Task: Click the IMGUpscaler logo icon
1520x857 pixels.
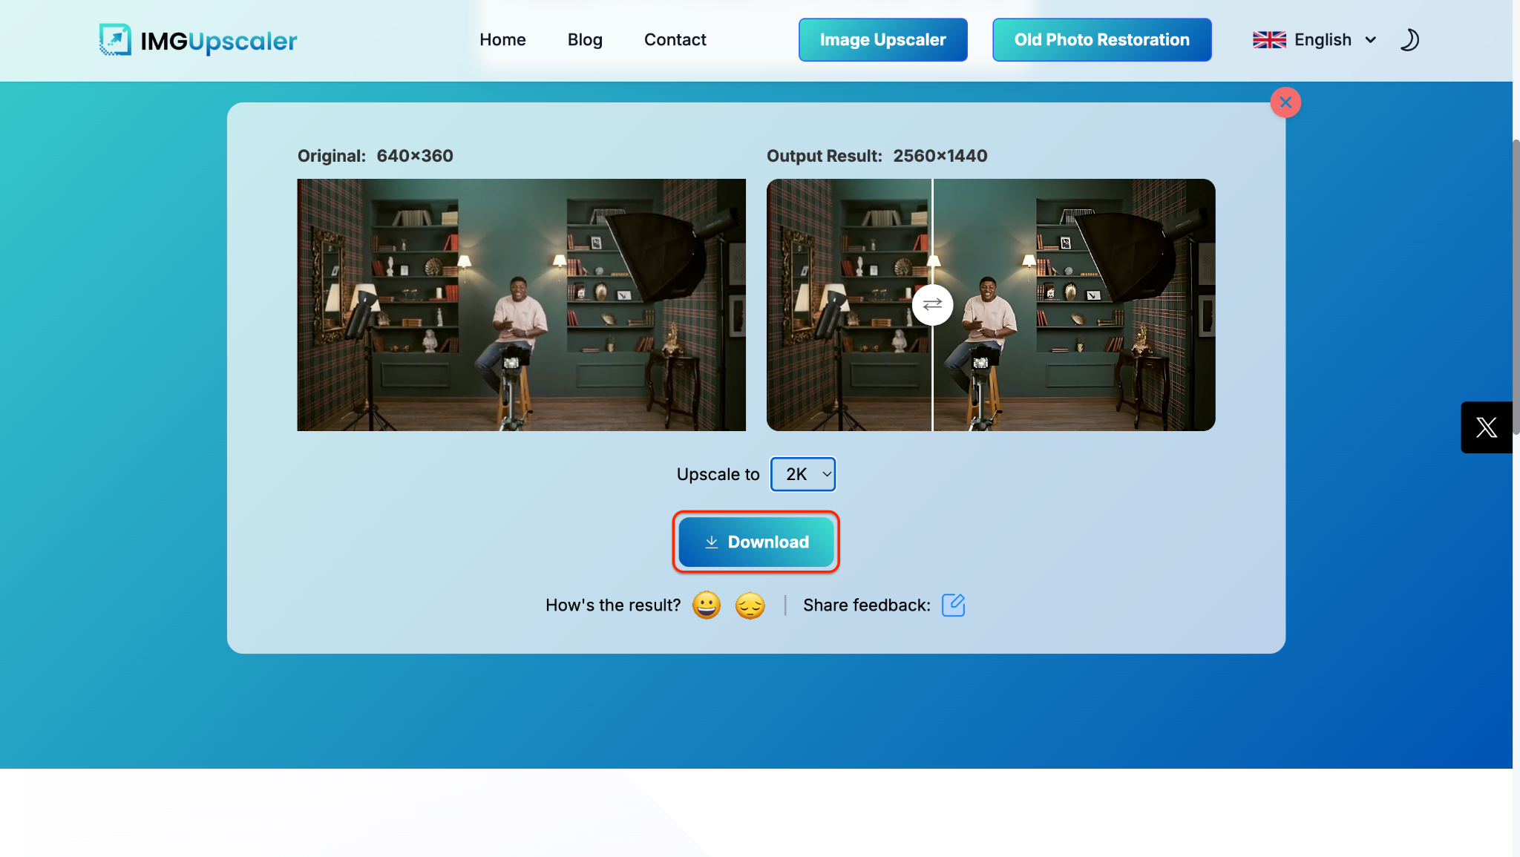Action: click(x=115, y=40)
